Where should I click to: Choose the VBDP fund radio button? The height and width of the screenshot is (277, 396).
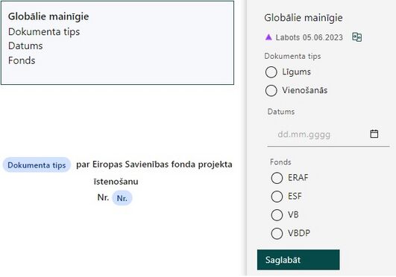pyautogui.click(x=277, y=234)
